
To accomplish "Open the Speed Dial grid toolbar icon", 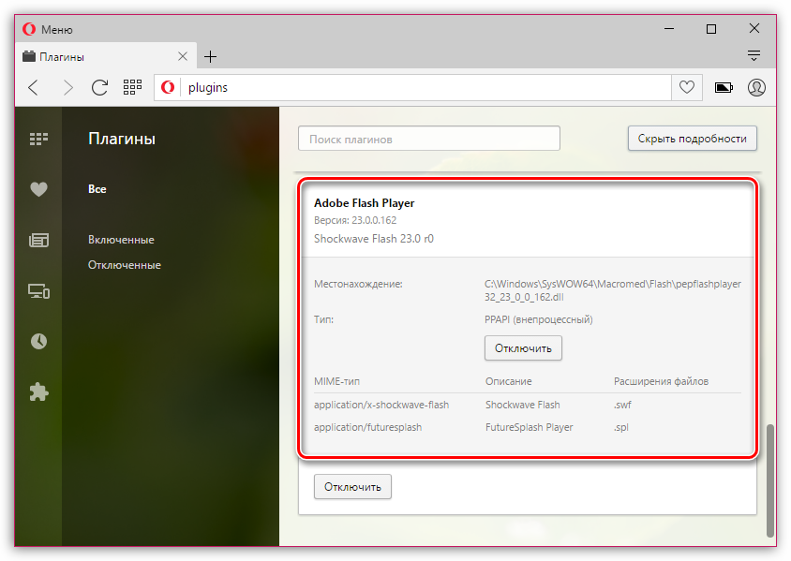I will [132, 88].
